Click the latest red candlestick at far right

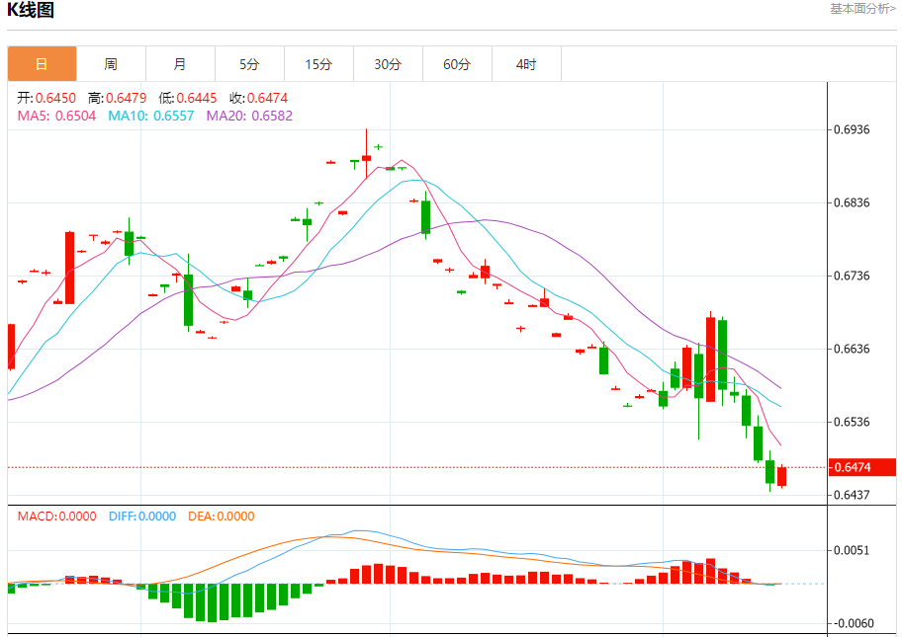tap(781, 476)
